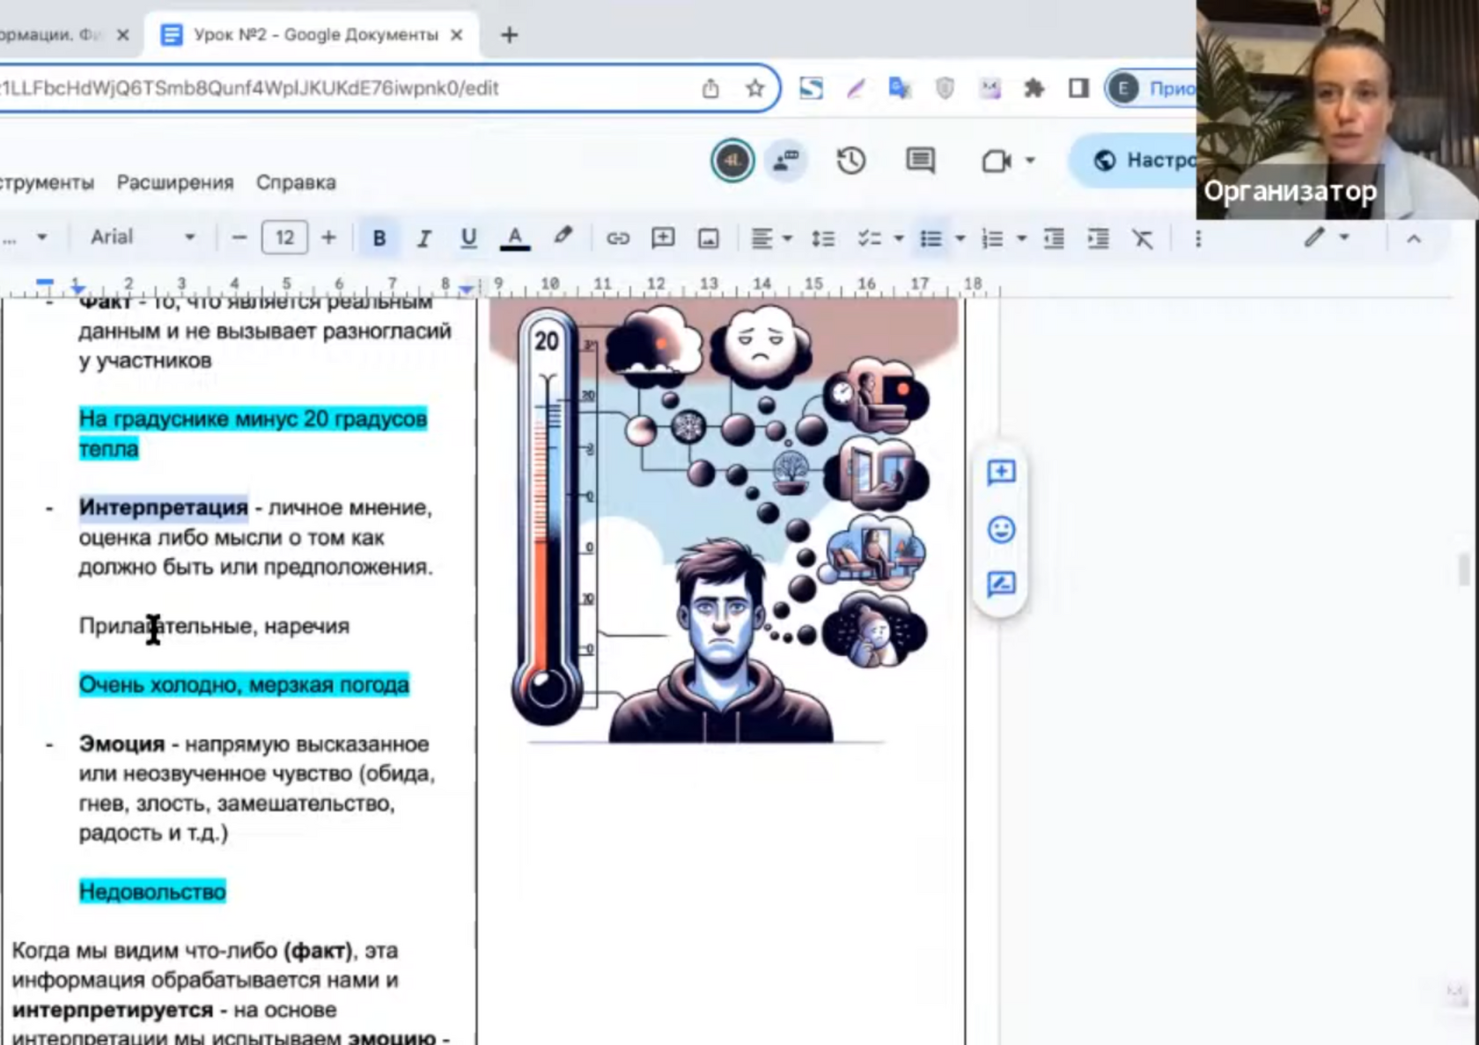This screenshot has height=1045, width=1479.
Task: Open the Расширения menu
Action: coord(175,182)
